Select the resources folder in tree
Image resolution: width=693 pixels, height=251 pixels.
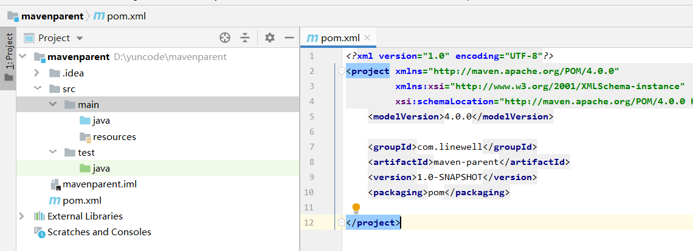(x=114, y=137)
